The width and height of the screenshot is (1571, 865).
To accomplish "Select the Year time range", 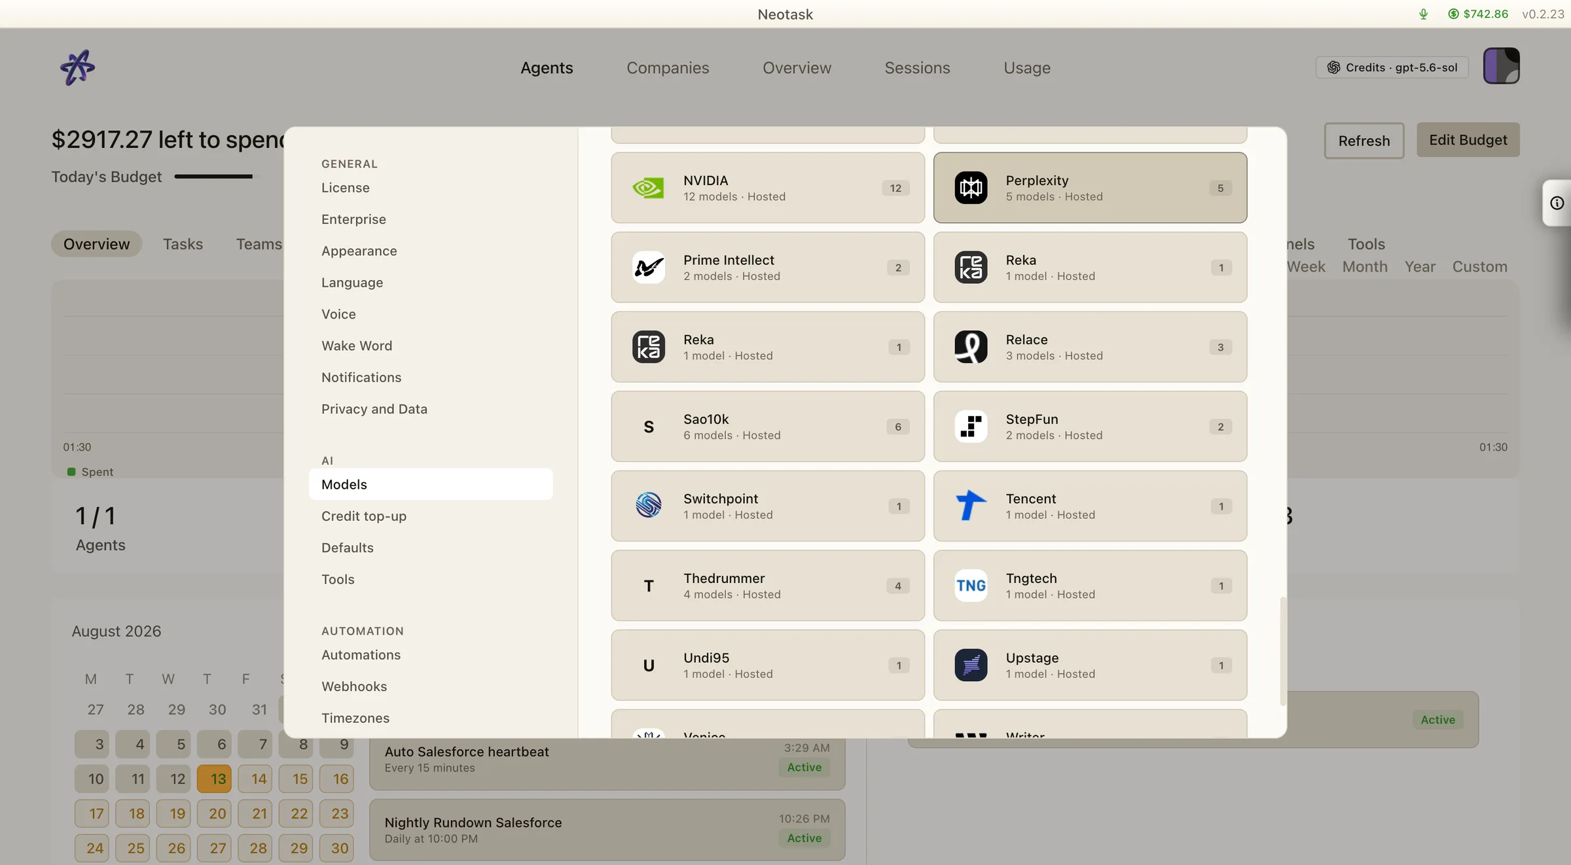I will pyautogui.click(x=1420, y=266).
